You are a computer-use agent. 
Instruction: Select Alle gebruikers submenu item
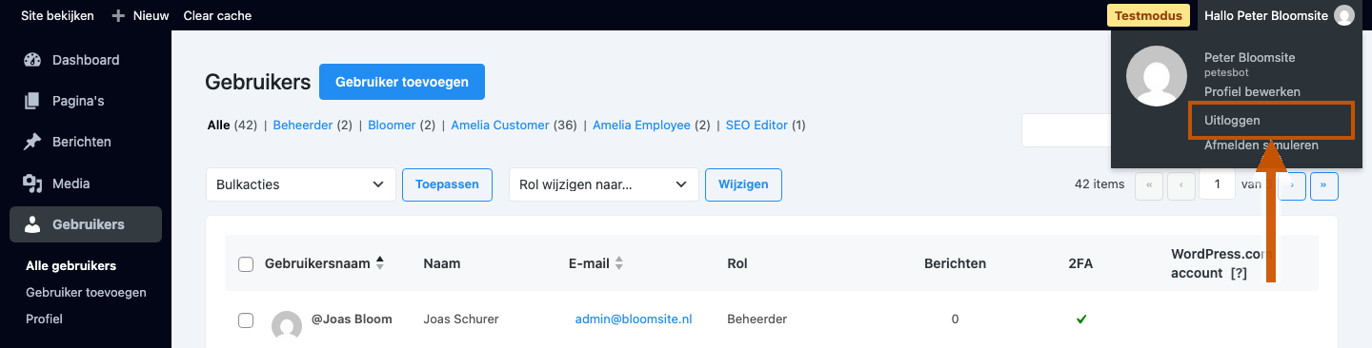pyautogui.click(x=71, y=265)
